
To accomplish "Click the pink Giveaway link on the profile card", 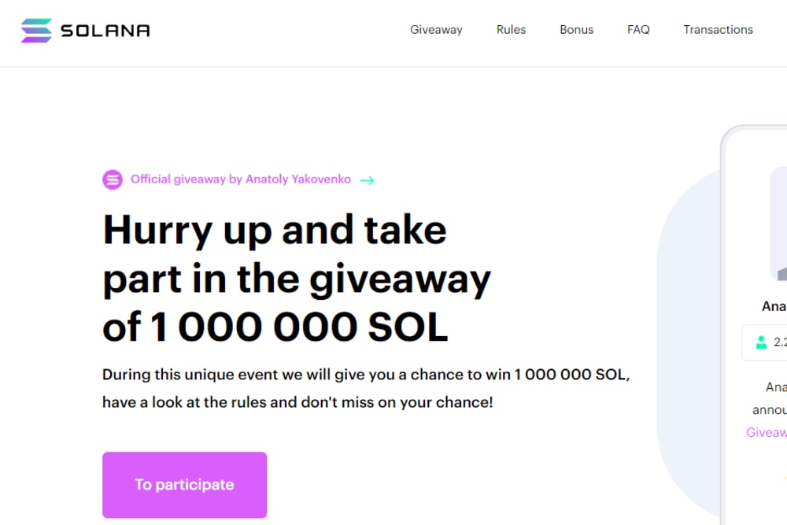I will (x=766, y=432).
